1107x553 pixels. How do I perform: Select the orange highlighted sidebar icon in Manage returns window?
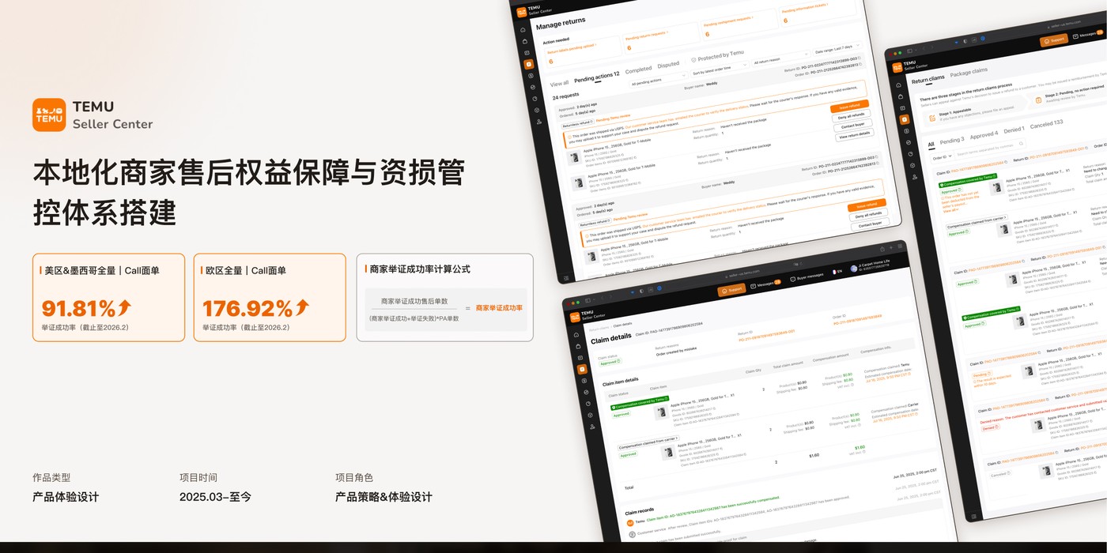click(529, 63)
